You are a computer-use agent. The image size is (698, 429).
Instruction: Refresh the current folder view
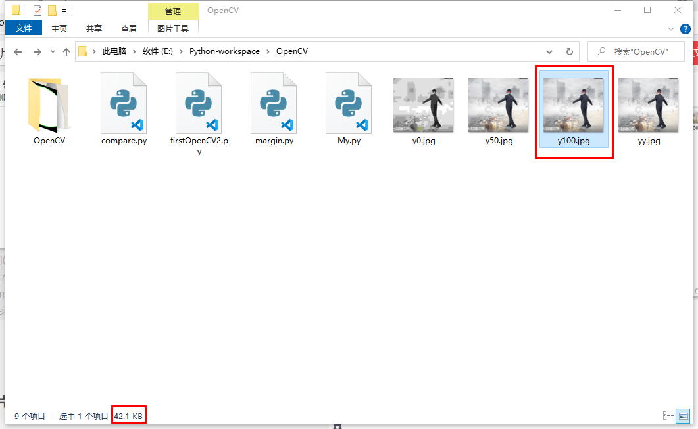click(x=569, y=51)
